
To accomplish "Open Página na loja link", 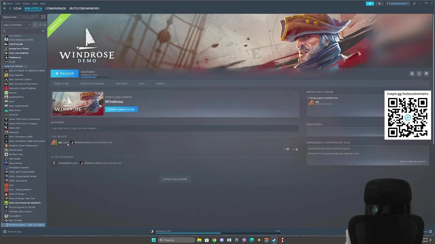I will coord(62,83).
